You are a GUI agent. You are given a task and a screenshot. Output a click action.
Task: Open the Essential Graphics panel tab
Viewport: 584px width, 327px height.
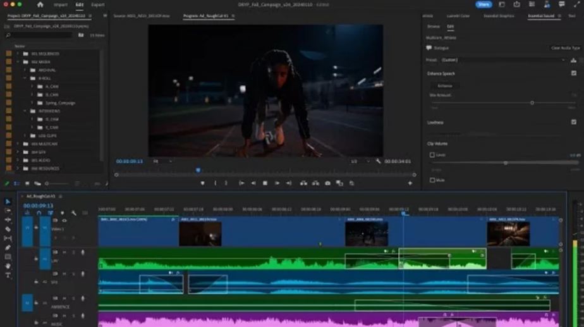499,16
